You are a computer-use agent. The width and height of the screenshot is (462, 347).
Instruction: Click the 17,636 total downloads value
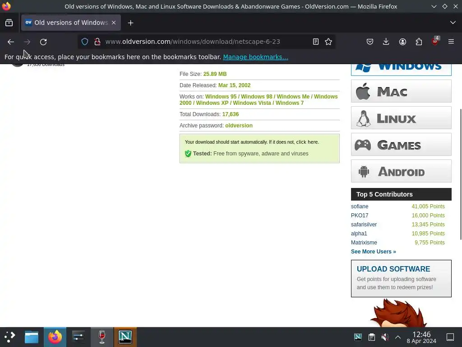pos(231,114)
